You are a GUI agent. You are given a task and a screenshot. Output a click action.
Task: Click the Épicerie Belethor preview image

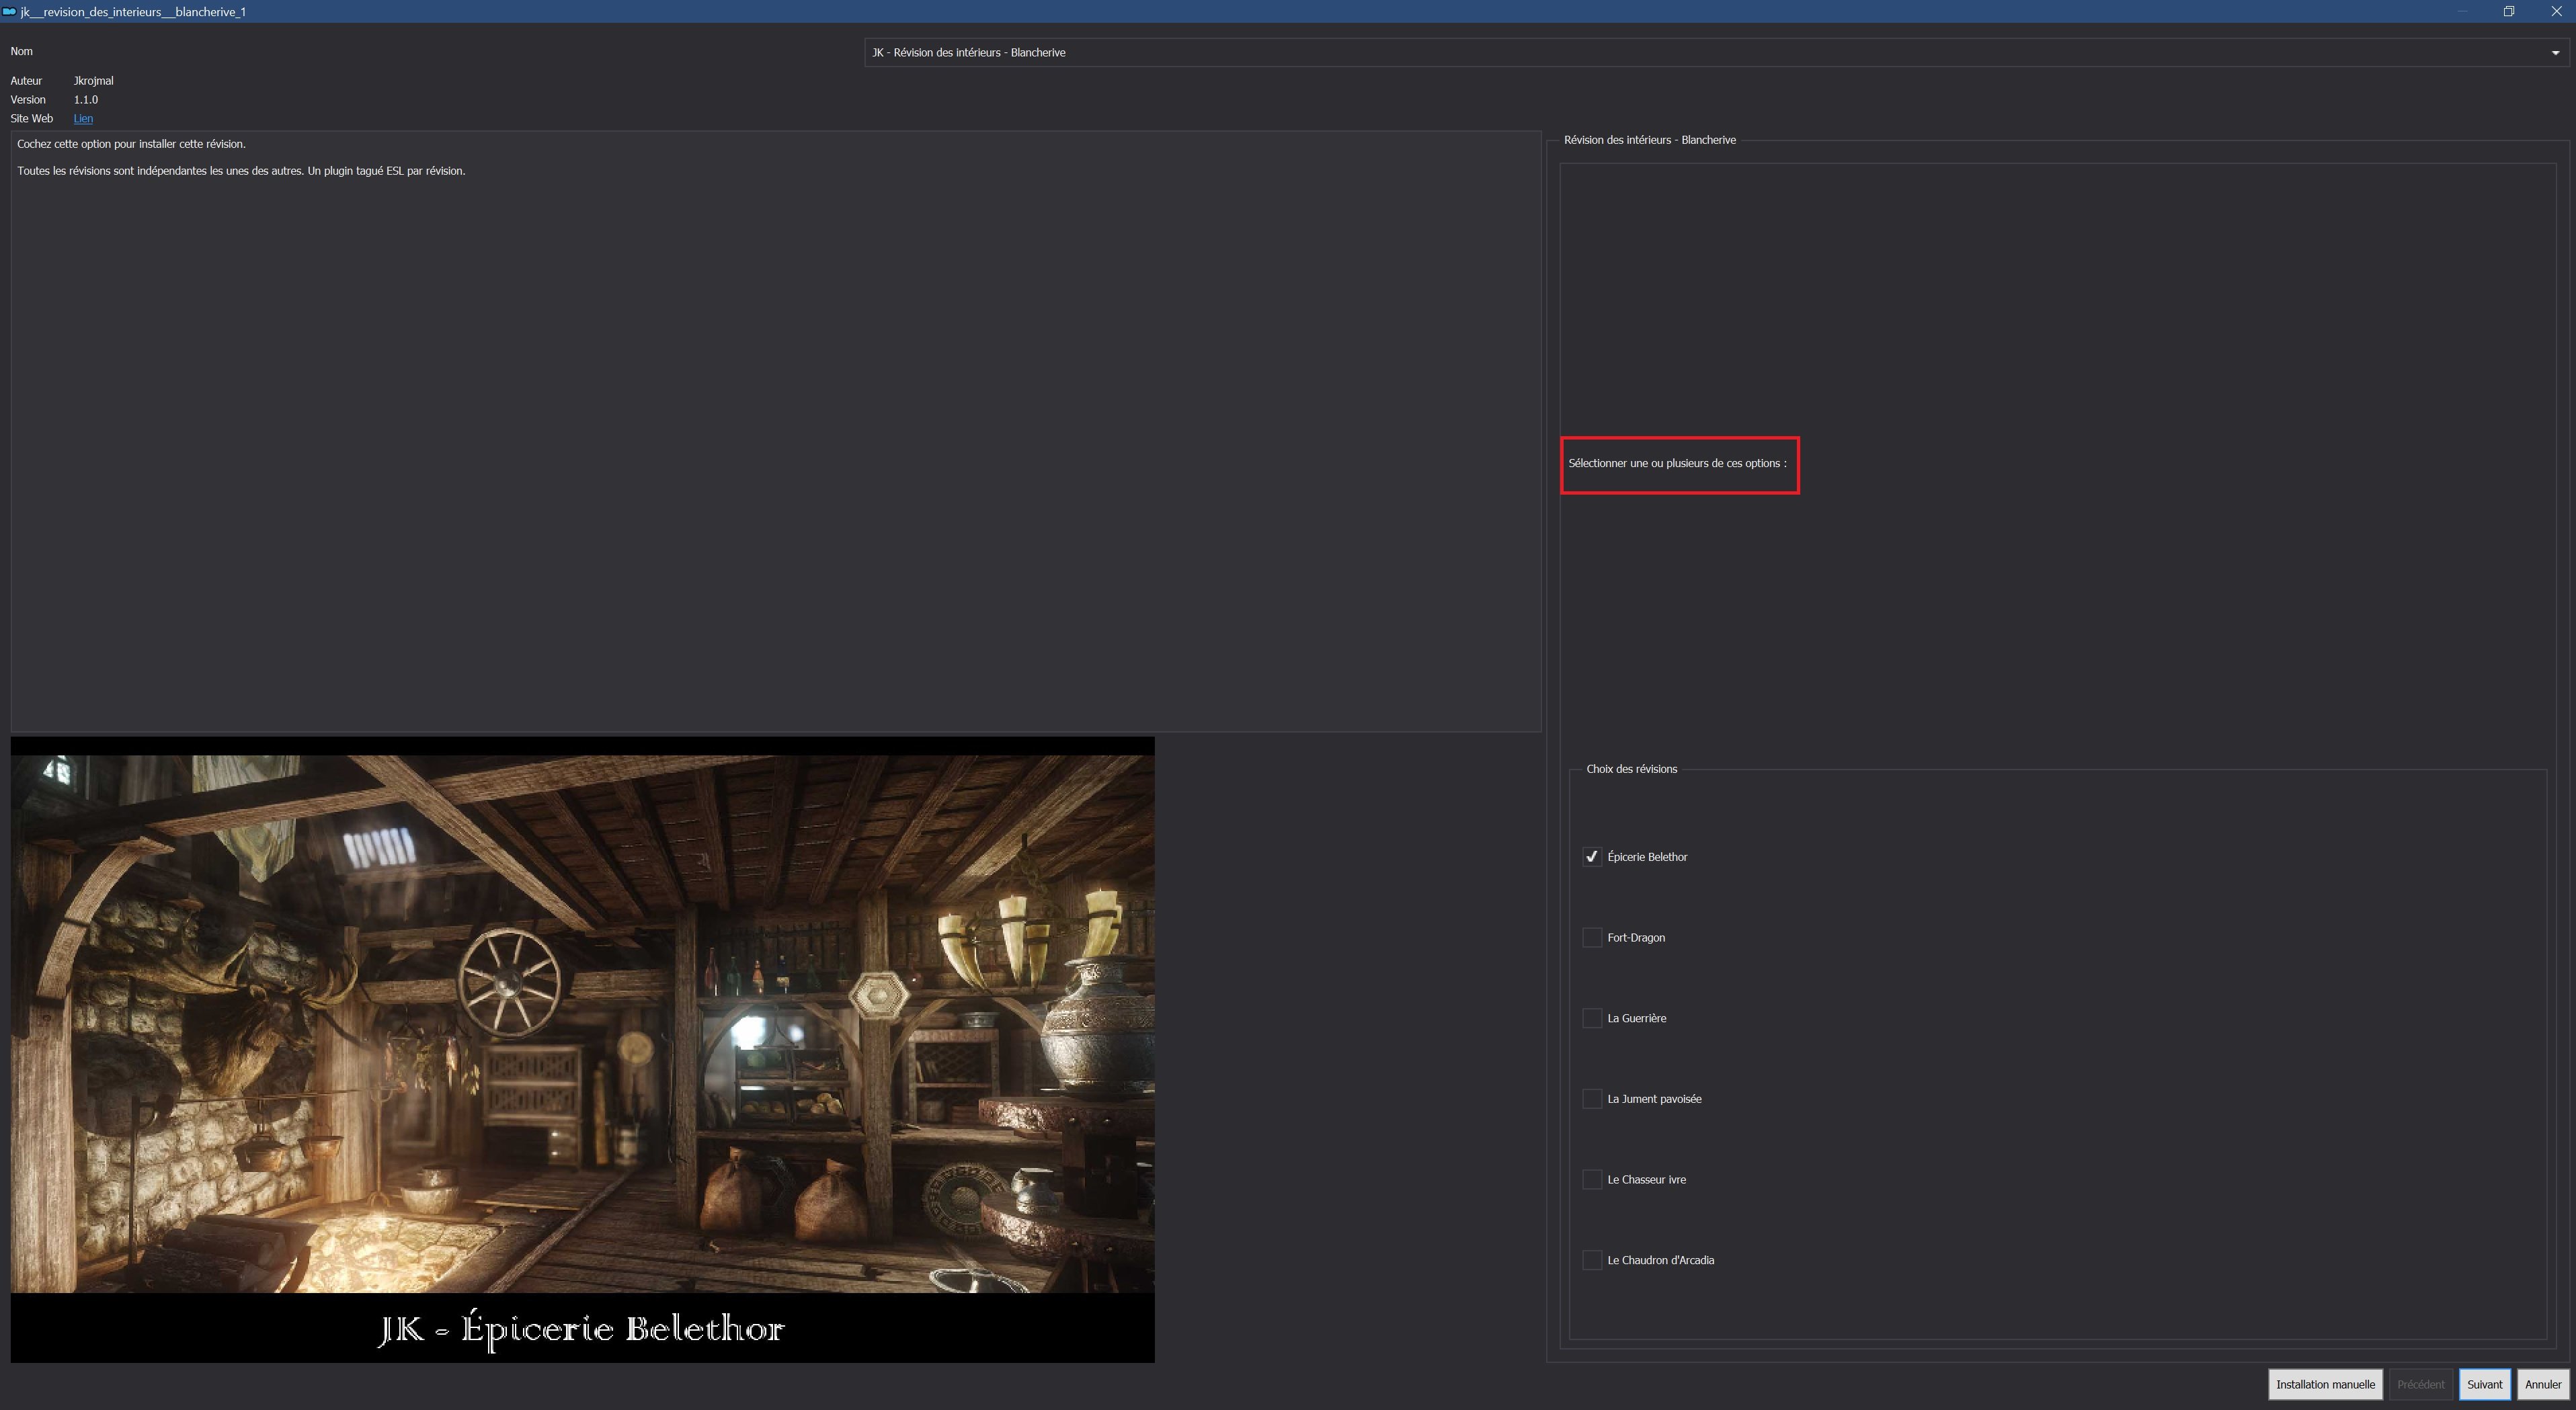tap(582, 1049)
